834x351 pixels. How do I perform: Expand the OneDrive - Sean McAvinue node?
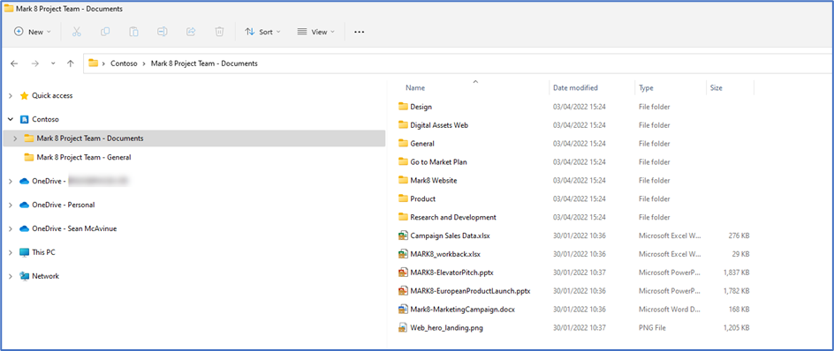[11, 229]
